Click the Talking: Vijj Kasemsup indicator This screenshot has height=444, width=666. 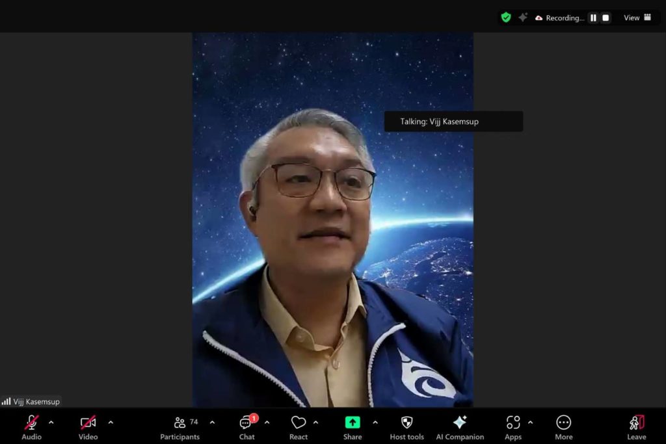coord(453,122)
